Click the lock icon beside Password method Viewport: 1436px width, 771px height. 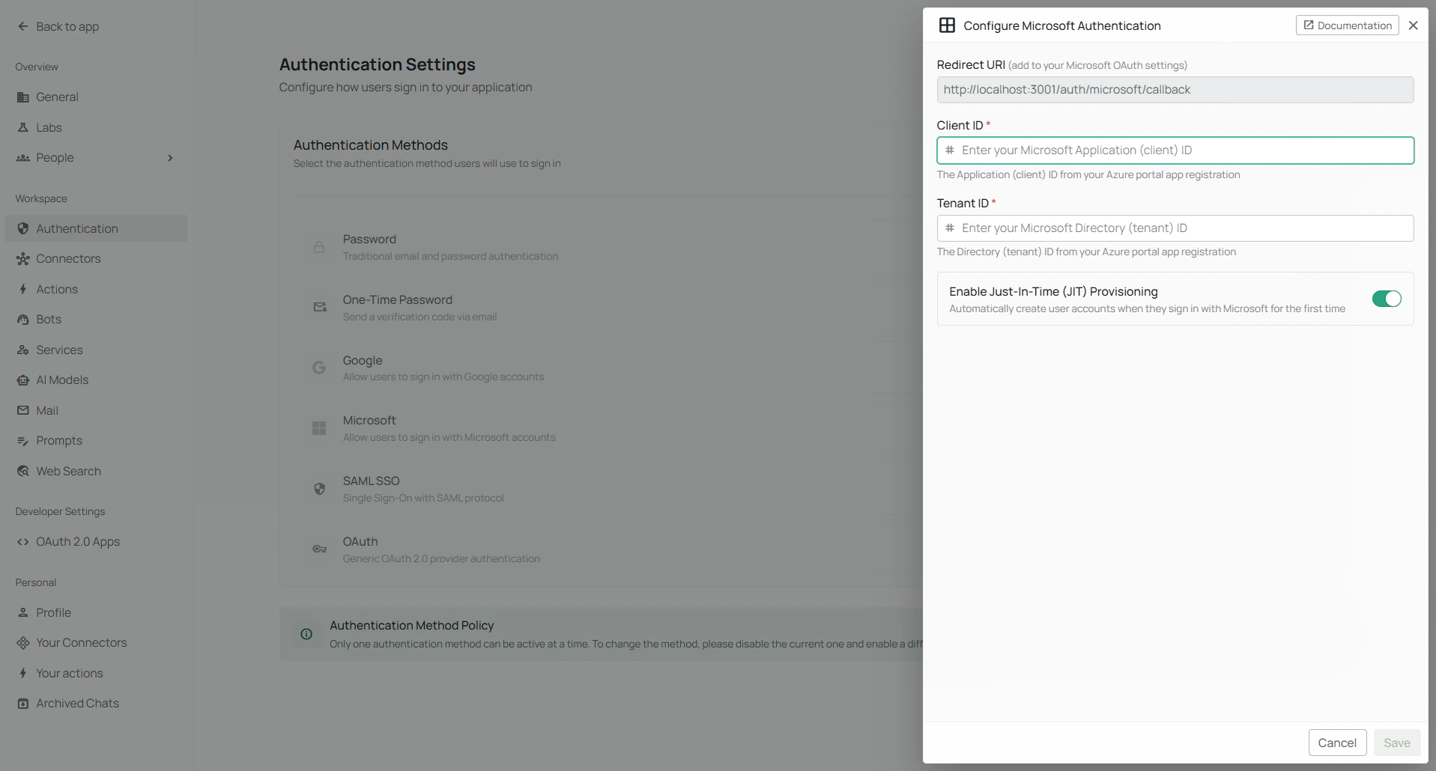coord(319,247)
